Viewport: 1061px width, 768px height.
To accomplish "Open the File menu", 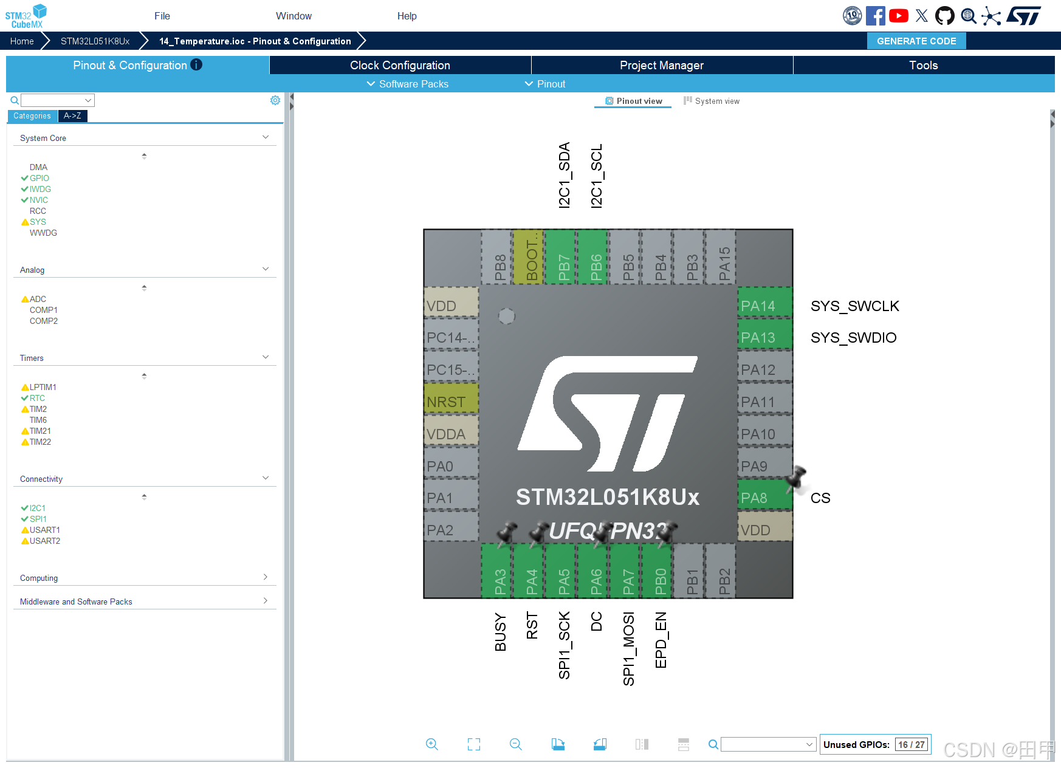I will [x=162, y=16].
